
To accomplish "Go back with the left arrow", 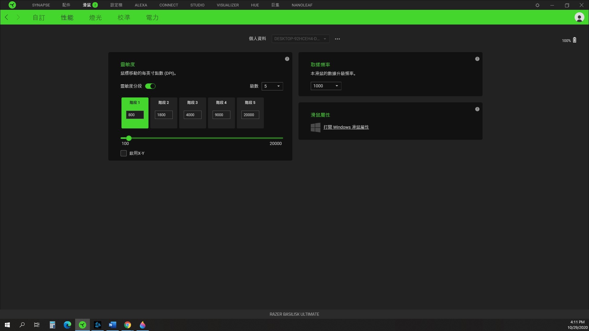I will [7, 17].
